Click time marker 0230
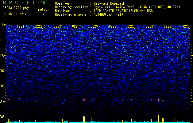 point(186,26)
